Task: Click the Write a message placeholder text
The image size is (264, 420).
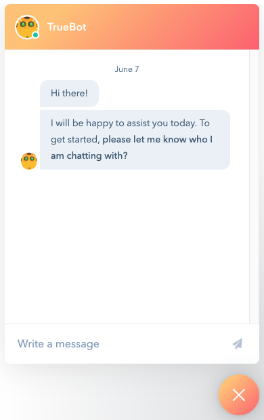Action: 58,343
